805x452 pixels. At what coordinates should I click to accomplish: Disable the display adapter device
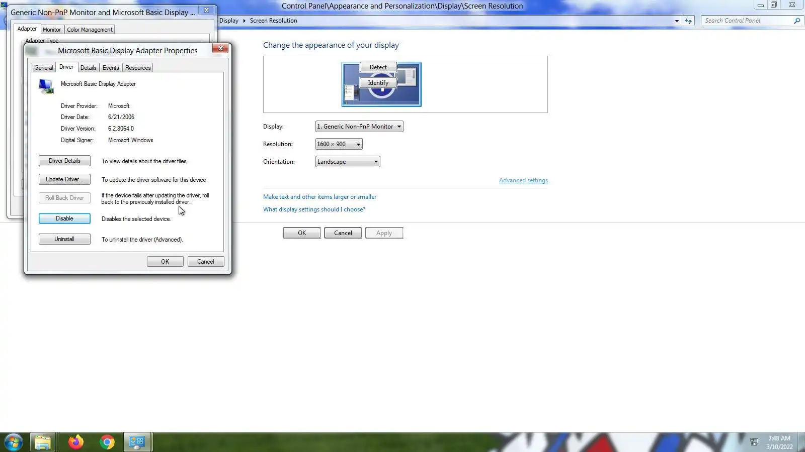64,218
